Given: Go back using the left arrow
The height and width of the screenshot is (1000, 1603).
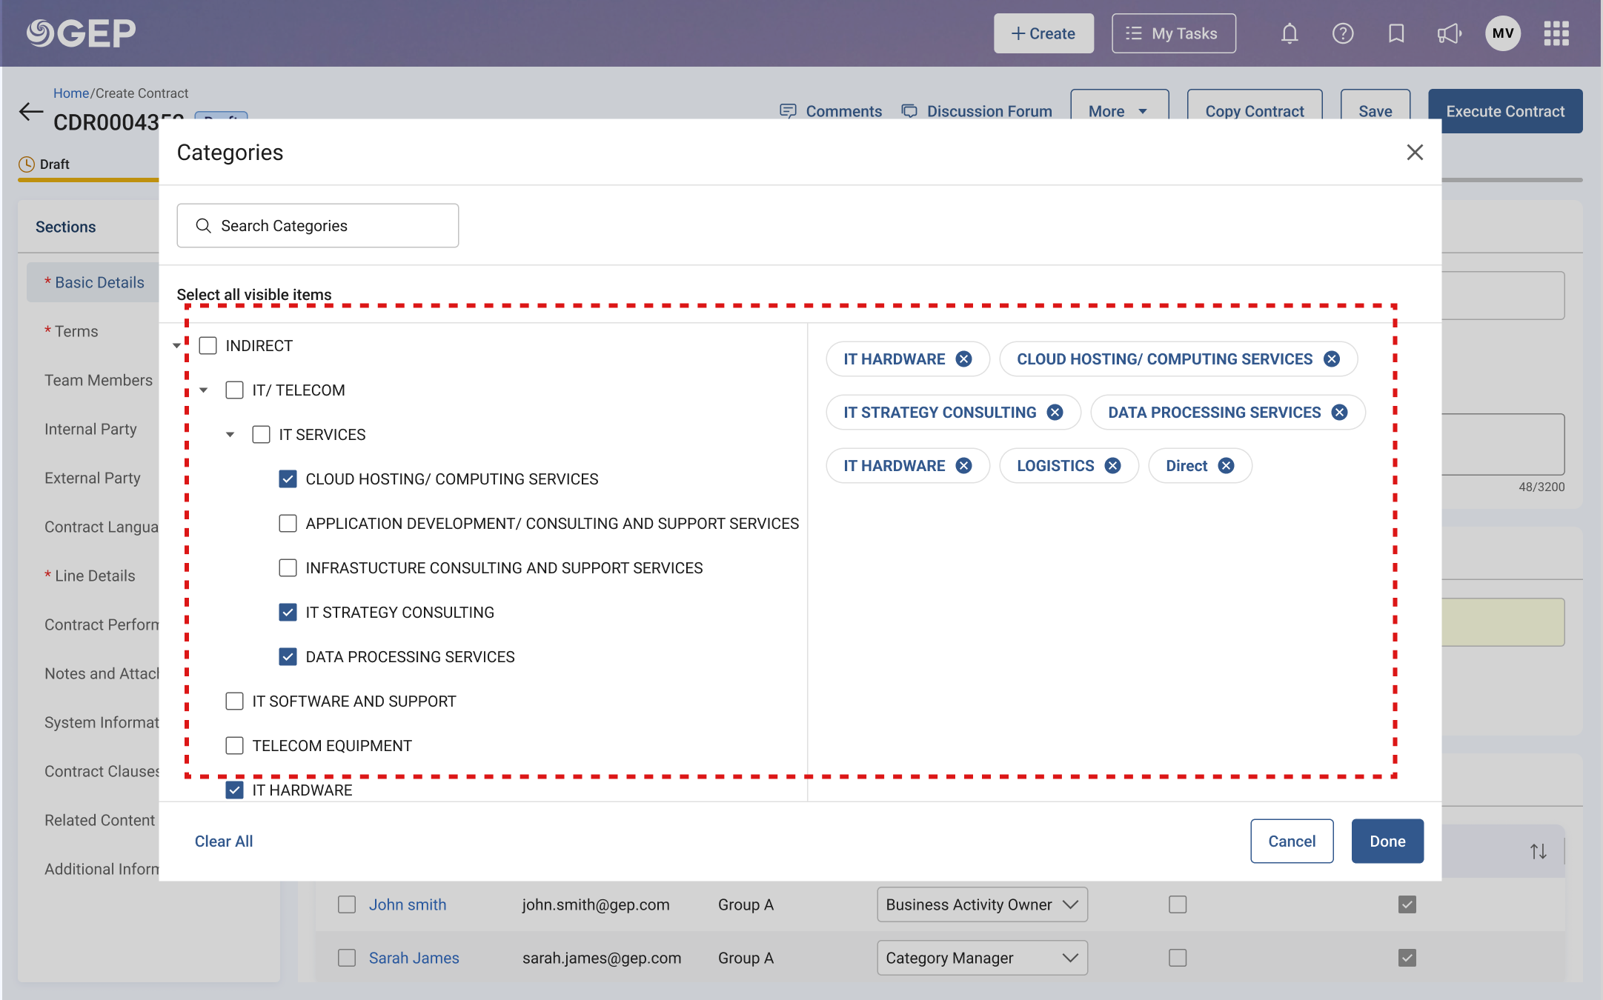Looking at the screenshot, I should [31, 112].
